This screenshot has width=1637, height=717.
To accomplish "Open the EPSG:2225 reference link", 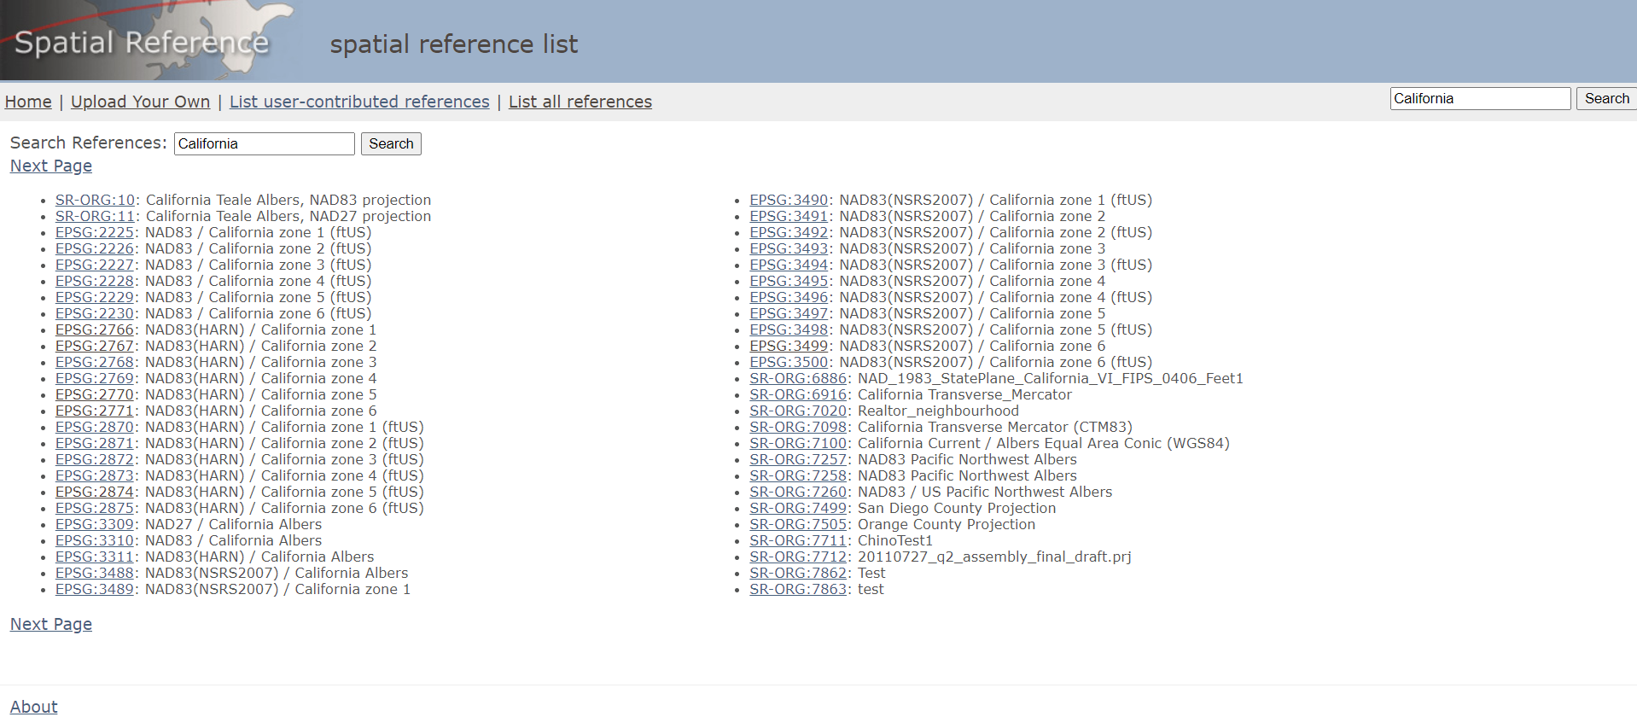I will pos(95,232).
